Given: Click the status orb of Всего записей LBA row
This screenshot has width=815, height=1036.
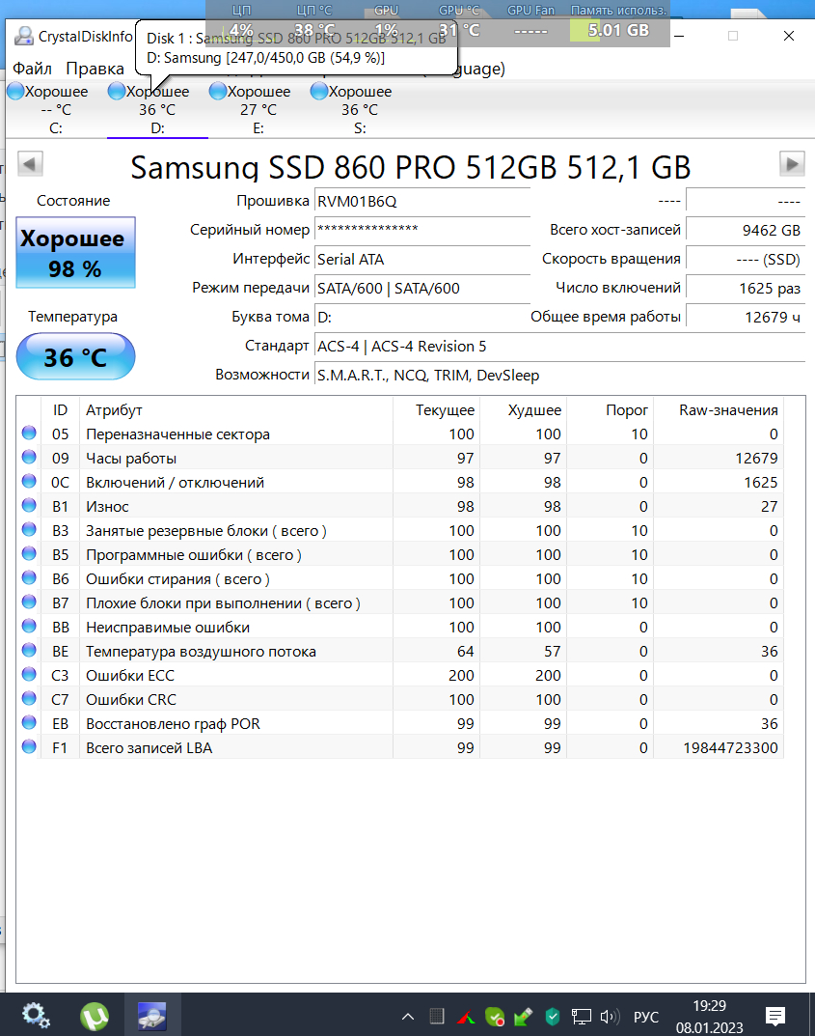Looking at the screenshot, I should (29, 747).
